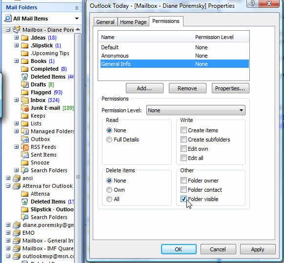The width and height of the screenshot is (284, 263).
Task: Click the outlookmvp@msn.com data file icon
Action: [x=17, y=256]
